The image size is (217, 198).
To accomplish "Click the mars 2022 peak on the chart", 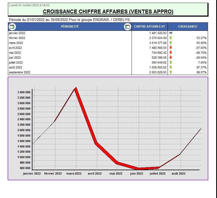I will 76,88.
